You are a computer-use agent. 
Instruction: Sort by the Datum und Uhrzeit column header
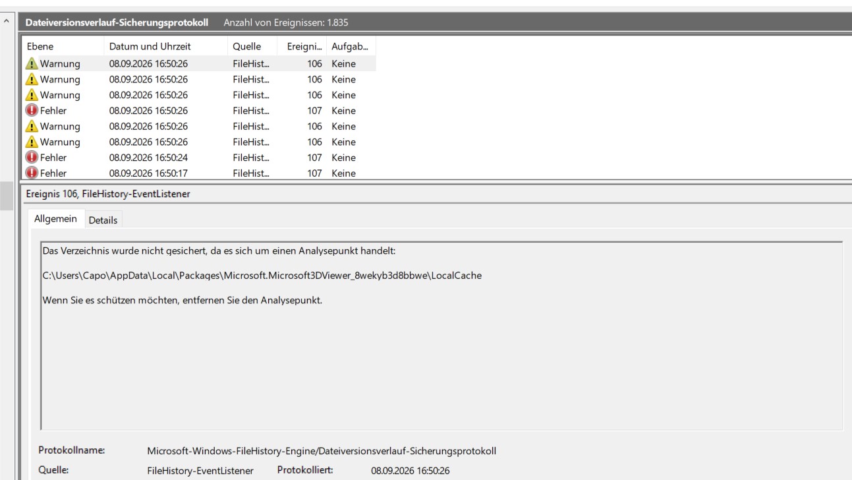[165, 47]
